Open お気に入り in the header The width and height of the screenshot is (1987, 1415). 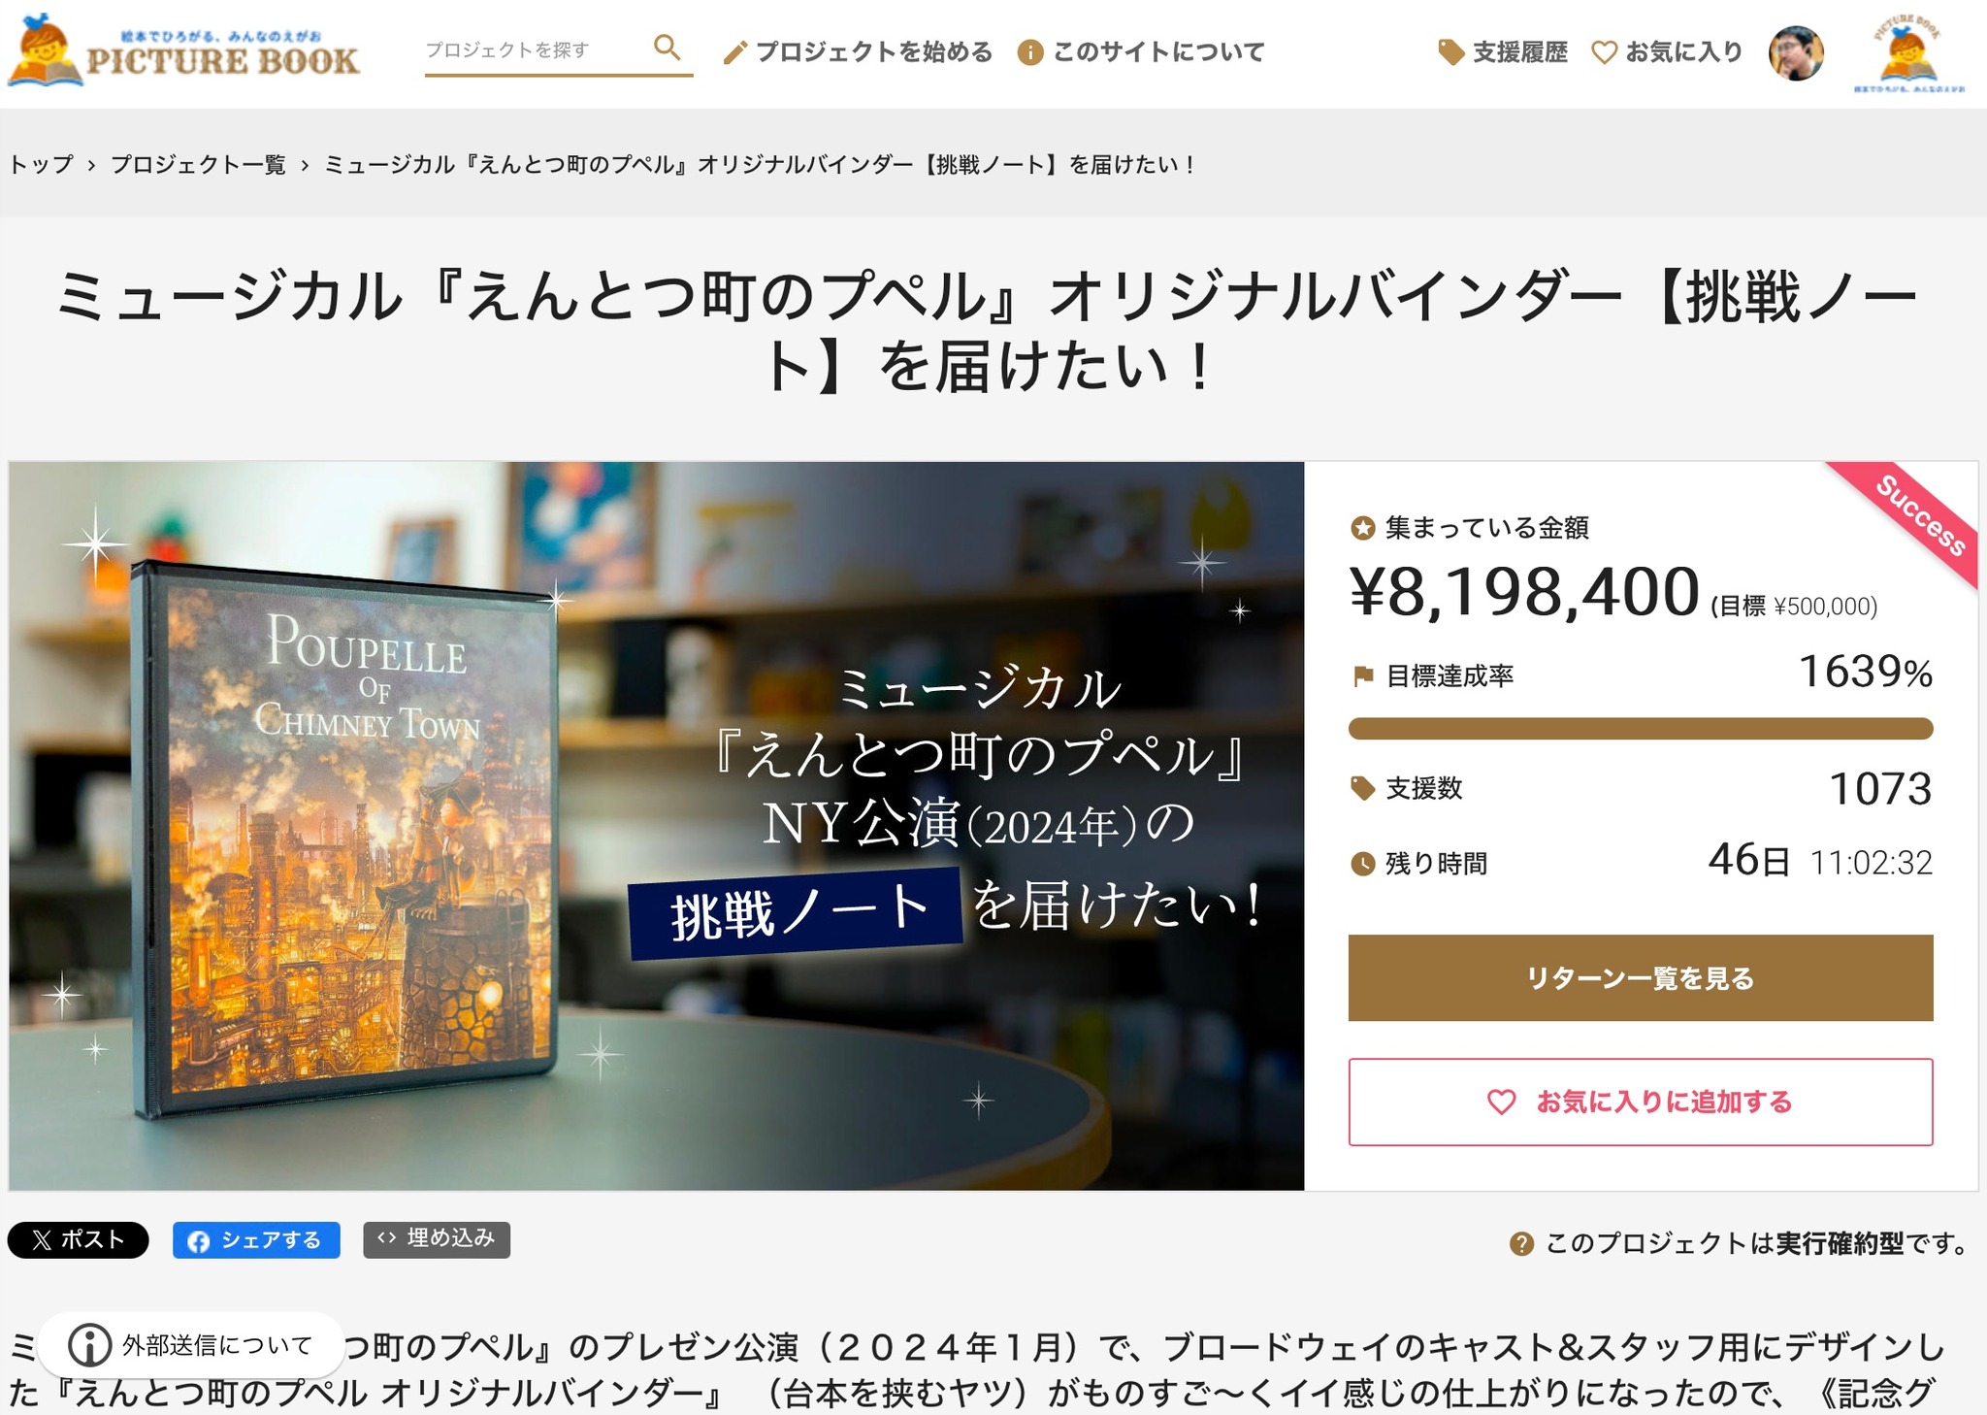pos(1667,52)
